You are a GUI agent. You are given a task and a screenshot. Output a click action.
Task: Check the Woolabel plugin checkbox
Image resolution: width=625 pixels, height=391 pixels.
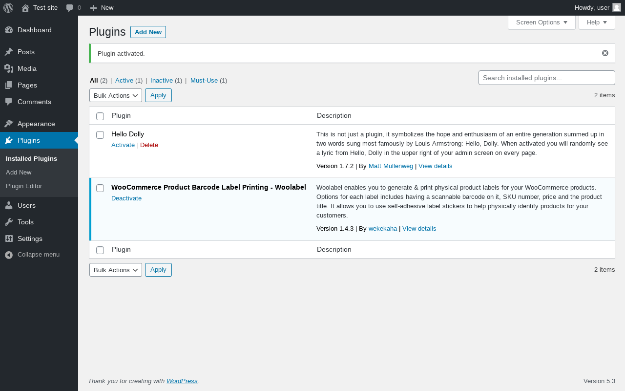pos(100,188)
